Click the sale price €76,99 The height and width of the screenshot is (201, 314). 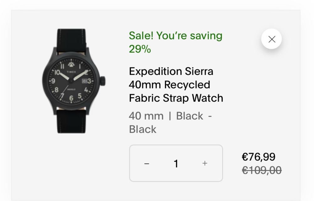(x=258, y=157)
